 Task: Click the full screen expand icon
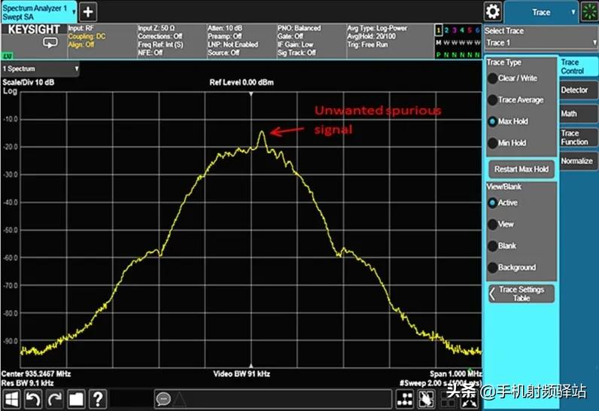coord(468,399)
